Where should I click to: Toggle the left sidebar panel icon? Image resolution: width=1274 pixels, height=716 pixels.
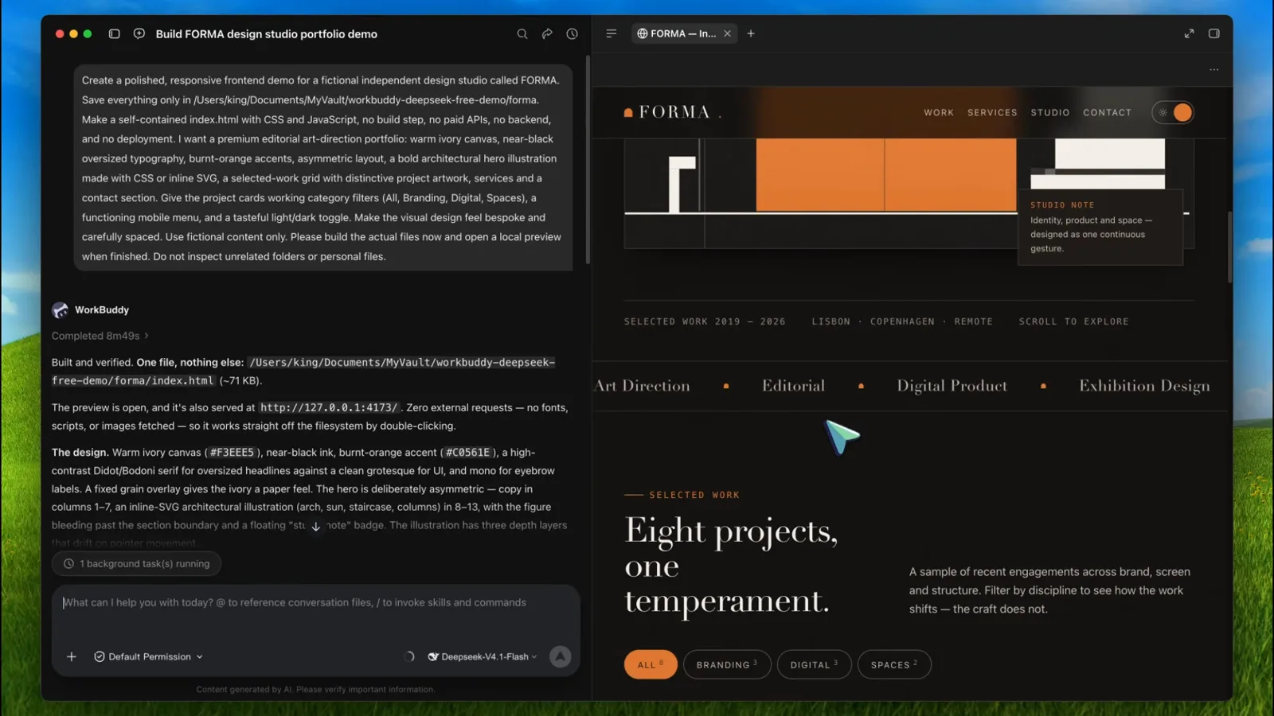[x=114, y=34]
